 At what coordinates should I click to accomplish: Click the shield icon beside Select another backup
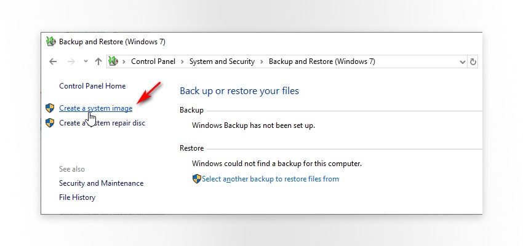(196, 179)
